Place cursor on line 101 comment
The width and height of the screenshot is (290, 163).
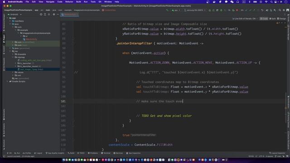click(159, 101)
